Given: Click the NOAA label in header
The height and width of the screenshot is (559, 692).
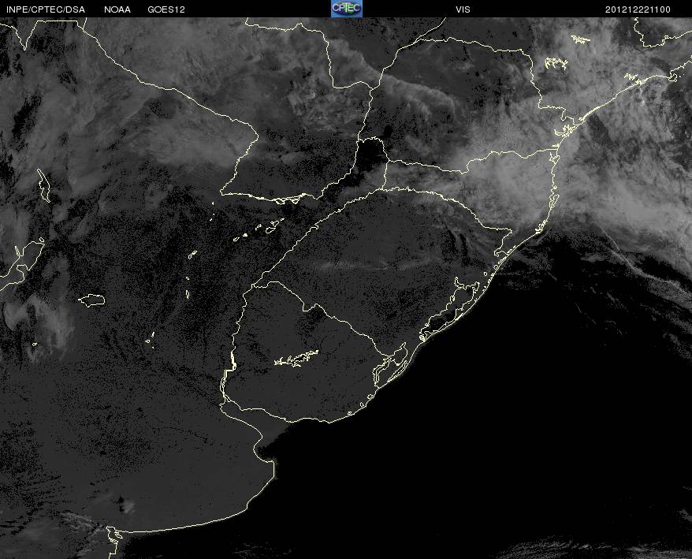Looking at the screenshot, I should coord(117,9).
